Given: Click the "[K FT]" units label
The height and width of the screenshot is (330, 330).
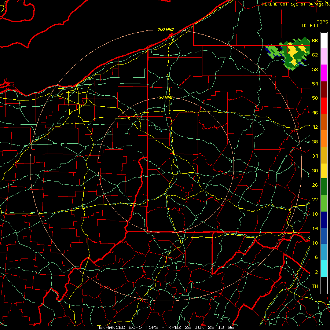Looking at the screenshot, I should 310,25.
